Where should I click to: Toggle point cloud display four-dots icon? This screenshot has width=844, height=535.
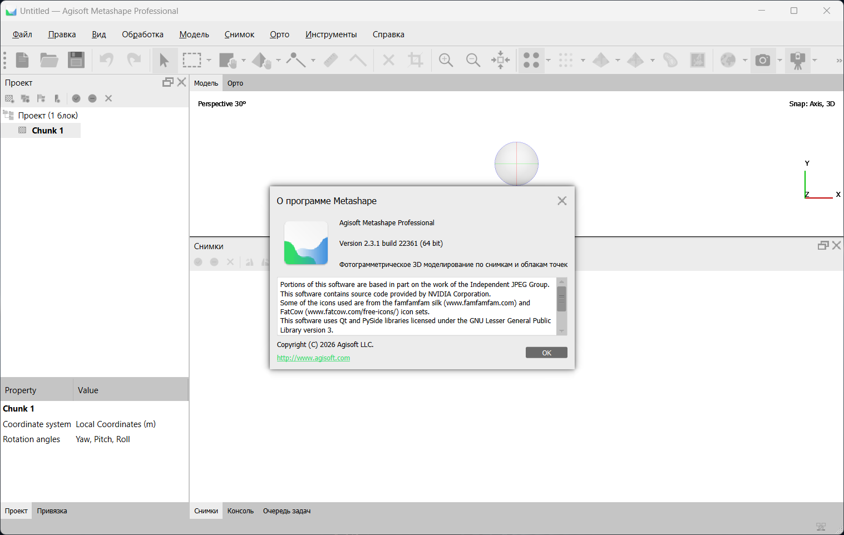pyautogui.click(x=531, y=60)
